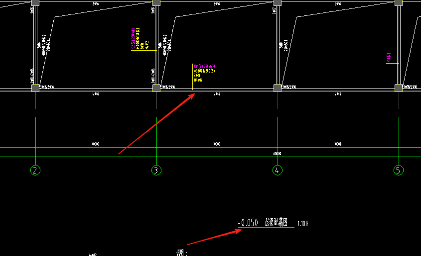Screen dimensions: 421x256
Task: Select the 说明: notes heading text
Action: click(181, 253)
